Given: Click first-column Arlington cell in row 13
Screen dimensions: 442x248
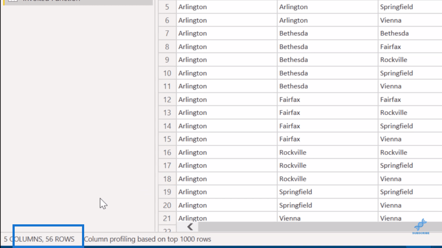Looking at the screenshot, I should click(x=227, y=112).
